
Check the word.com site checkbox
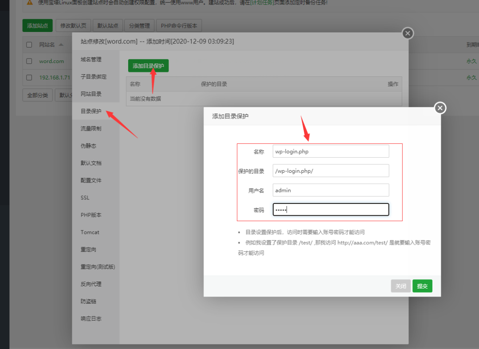[29, 61]
